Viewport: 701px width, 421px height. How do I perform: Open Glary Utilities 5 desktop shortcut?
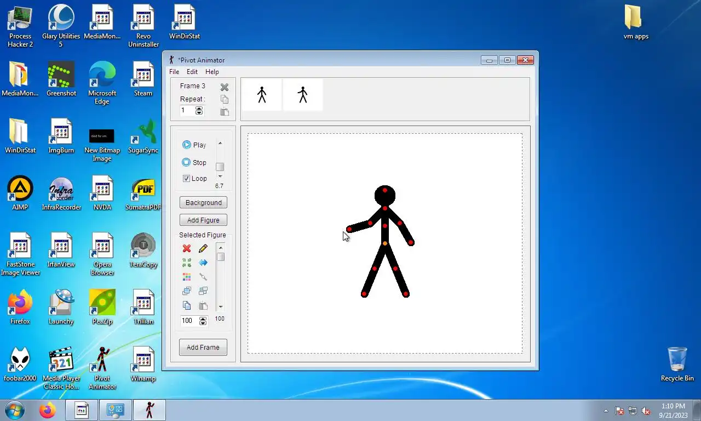coord(61,26)
